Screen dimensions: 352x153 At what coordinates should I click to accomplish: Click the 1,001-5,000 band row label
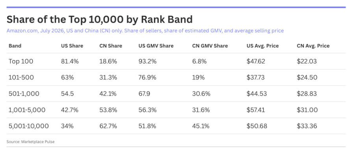pyautogui.click(x=27, y=110)
